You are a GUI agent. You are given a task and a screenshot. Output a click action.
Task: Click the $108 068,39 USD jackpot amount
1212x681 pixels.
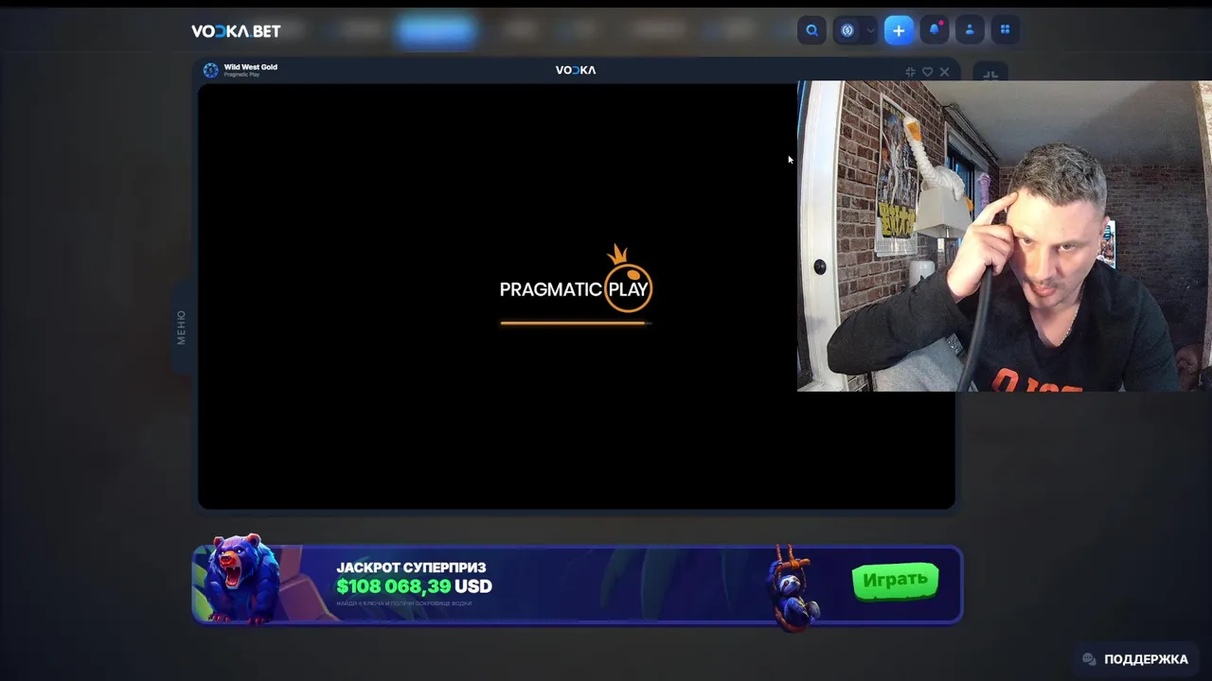tap(414, 586)
